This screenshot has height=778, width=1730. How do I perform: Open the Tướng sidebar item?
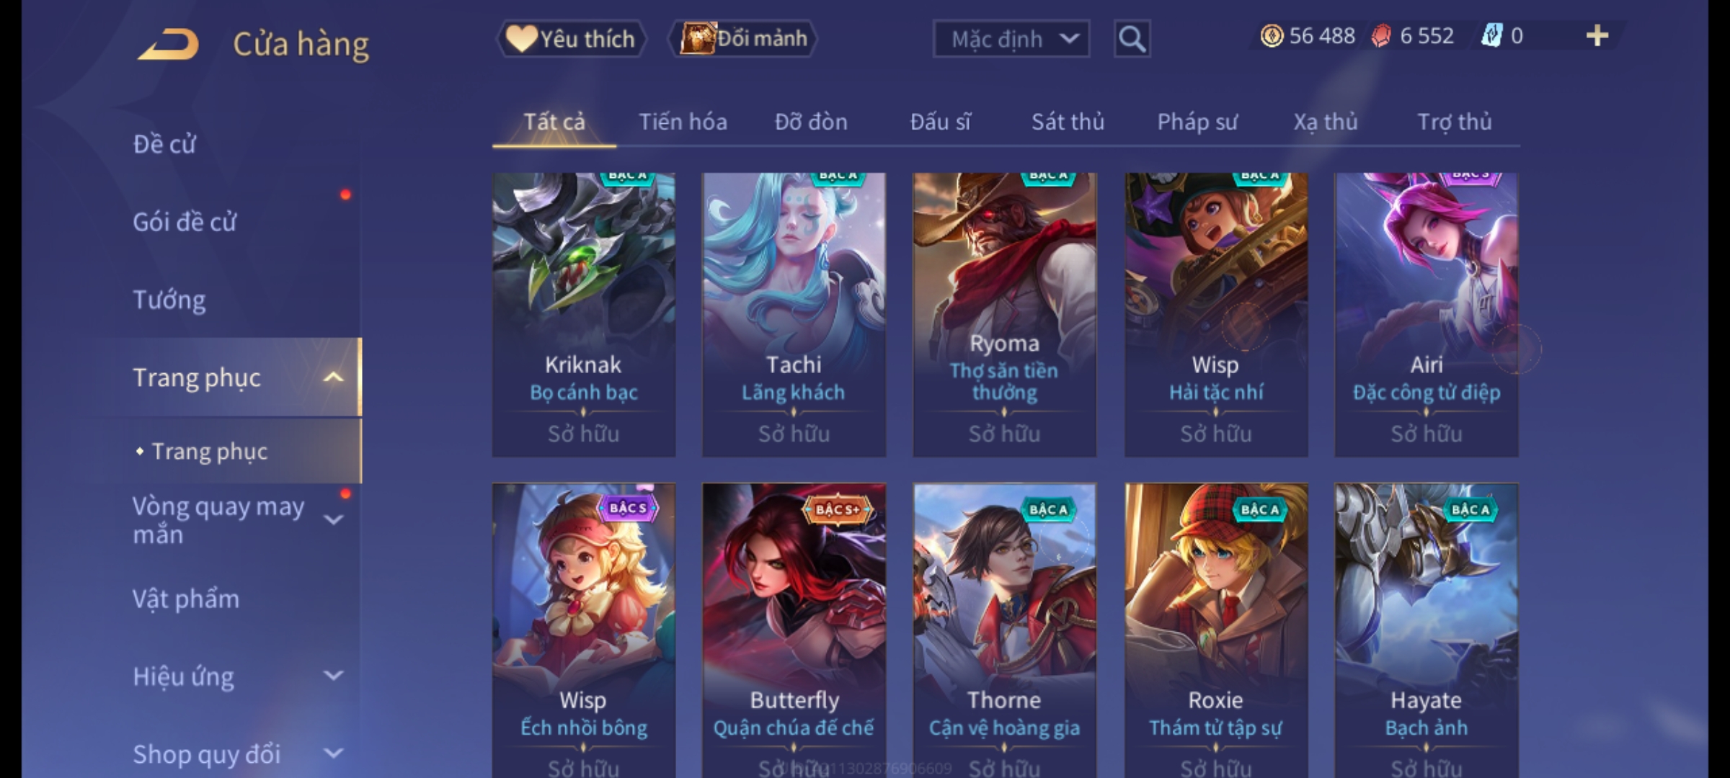[x=169, y=300]
